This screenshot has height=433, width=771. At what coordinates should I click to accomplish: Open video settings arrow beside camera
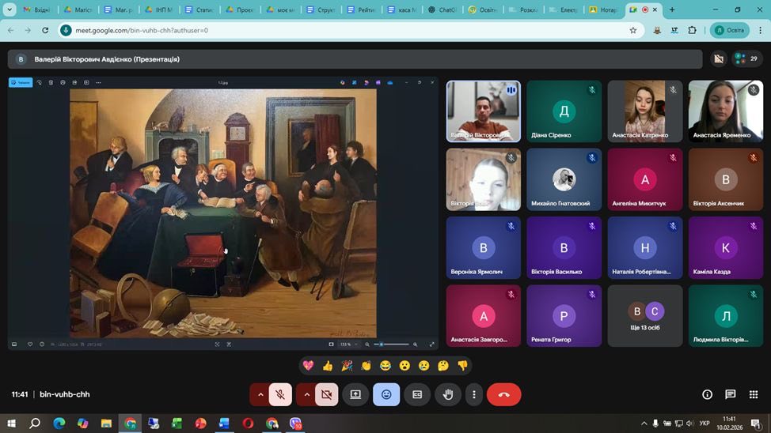[x=306, y=394]
